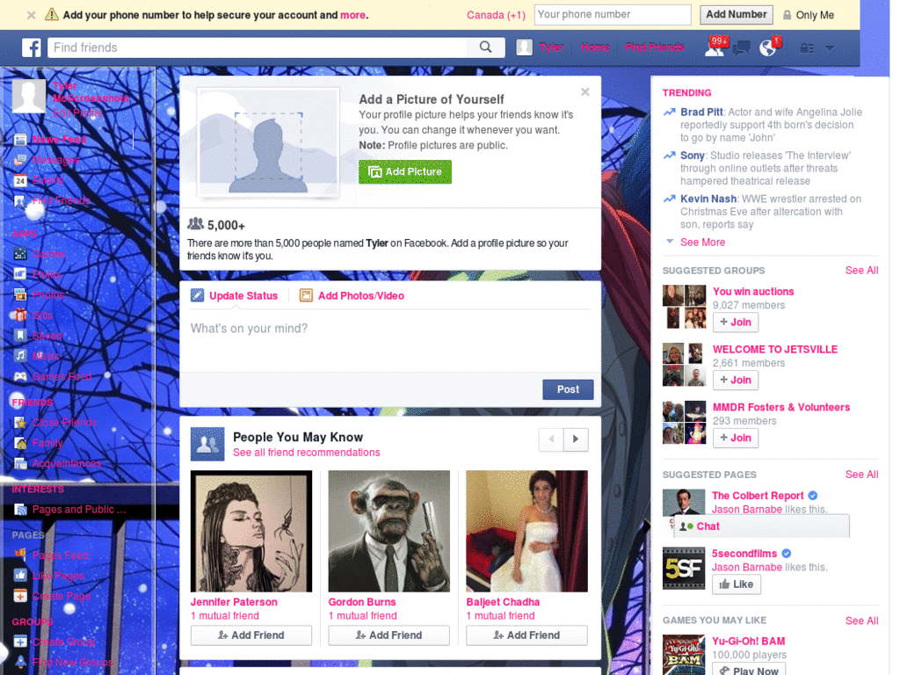Click Play Now for Yu-Gi-Oh! BAM
This screenshot has height=675, width=900.
click(749, 671)
